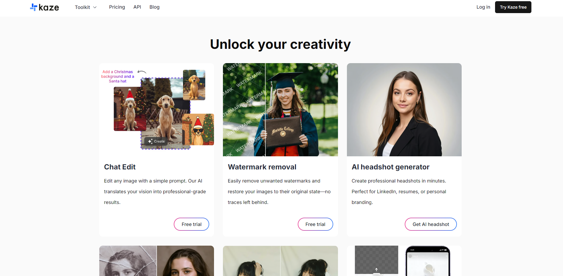563x276 pixels.
Task: Open the old photo restoration thumbnail
Action: 156,261
